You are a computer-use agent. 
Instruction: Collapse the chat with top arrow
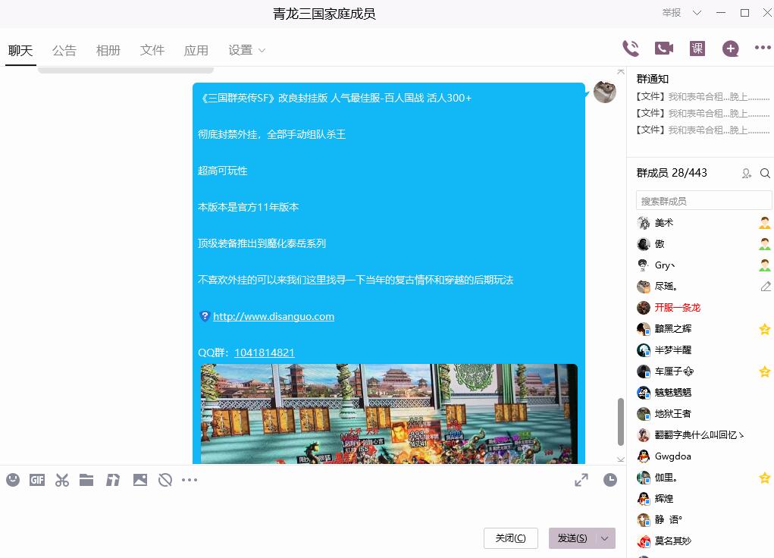coord(620,71)
